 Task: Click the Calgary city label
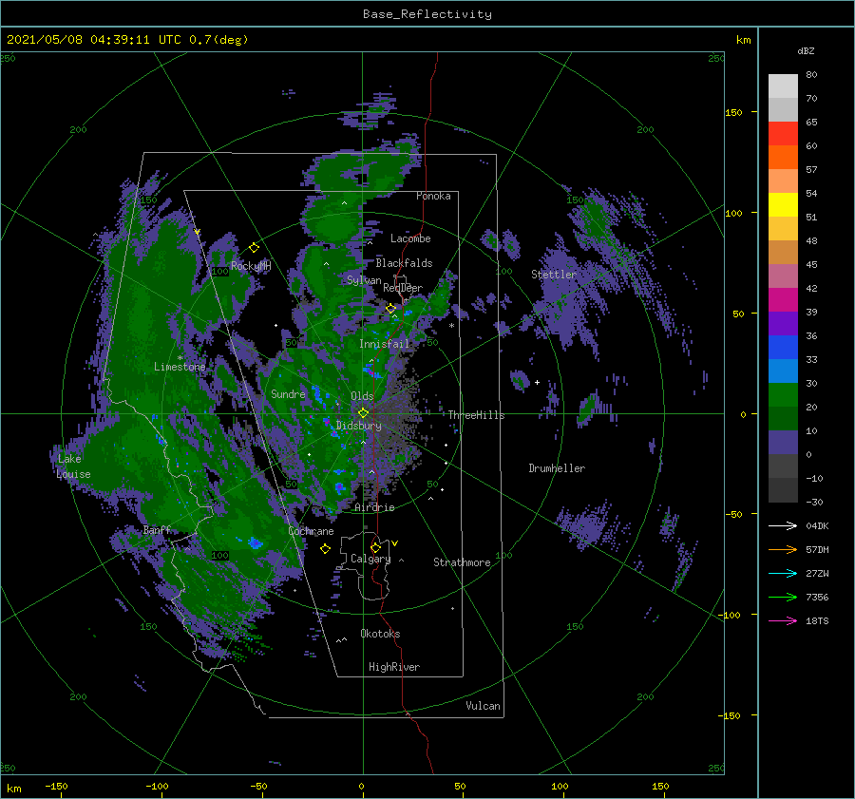pos(370,559)
